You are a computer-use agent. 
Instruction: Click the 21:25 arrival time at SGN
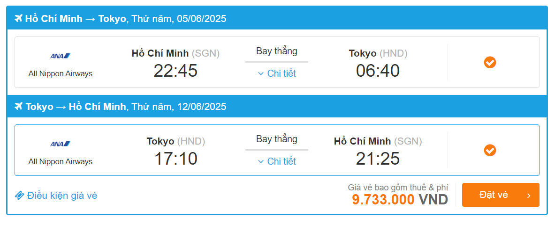point(378,159)
